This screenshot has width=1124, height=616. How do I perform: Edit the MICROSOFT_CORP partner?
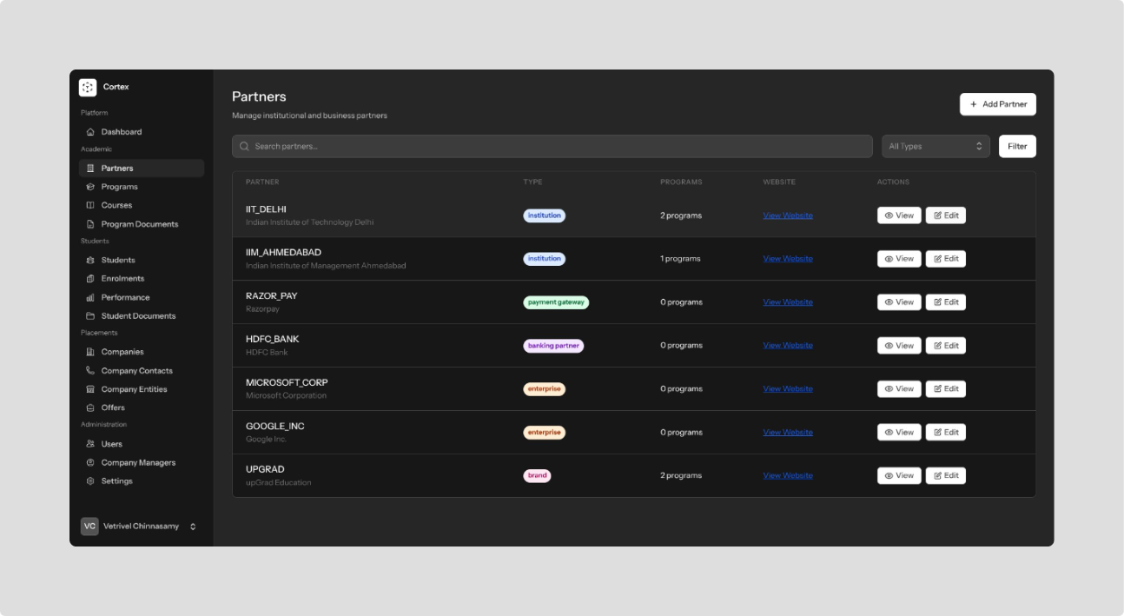(946, 389)
